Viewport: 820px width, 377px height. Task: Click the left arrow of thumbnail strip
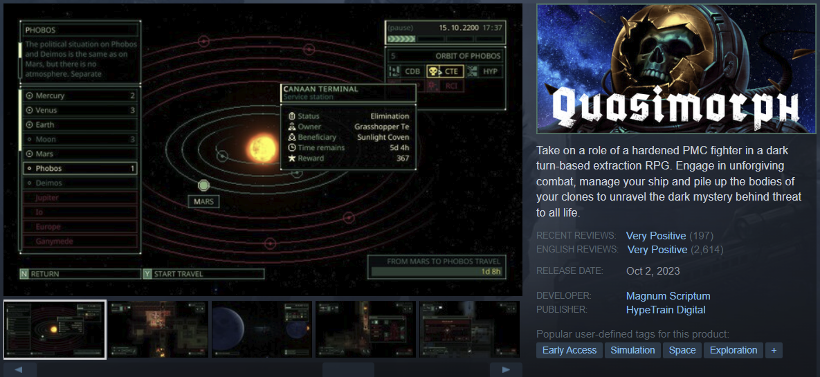point(20,369)
